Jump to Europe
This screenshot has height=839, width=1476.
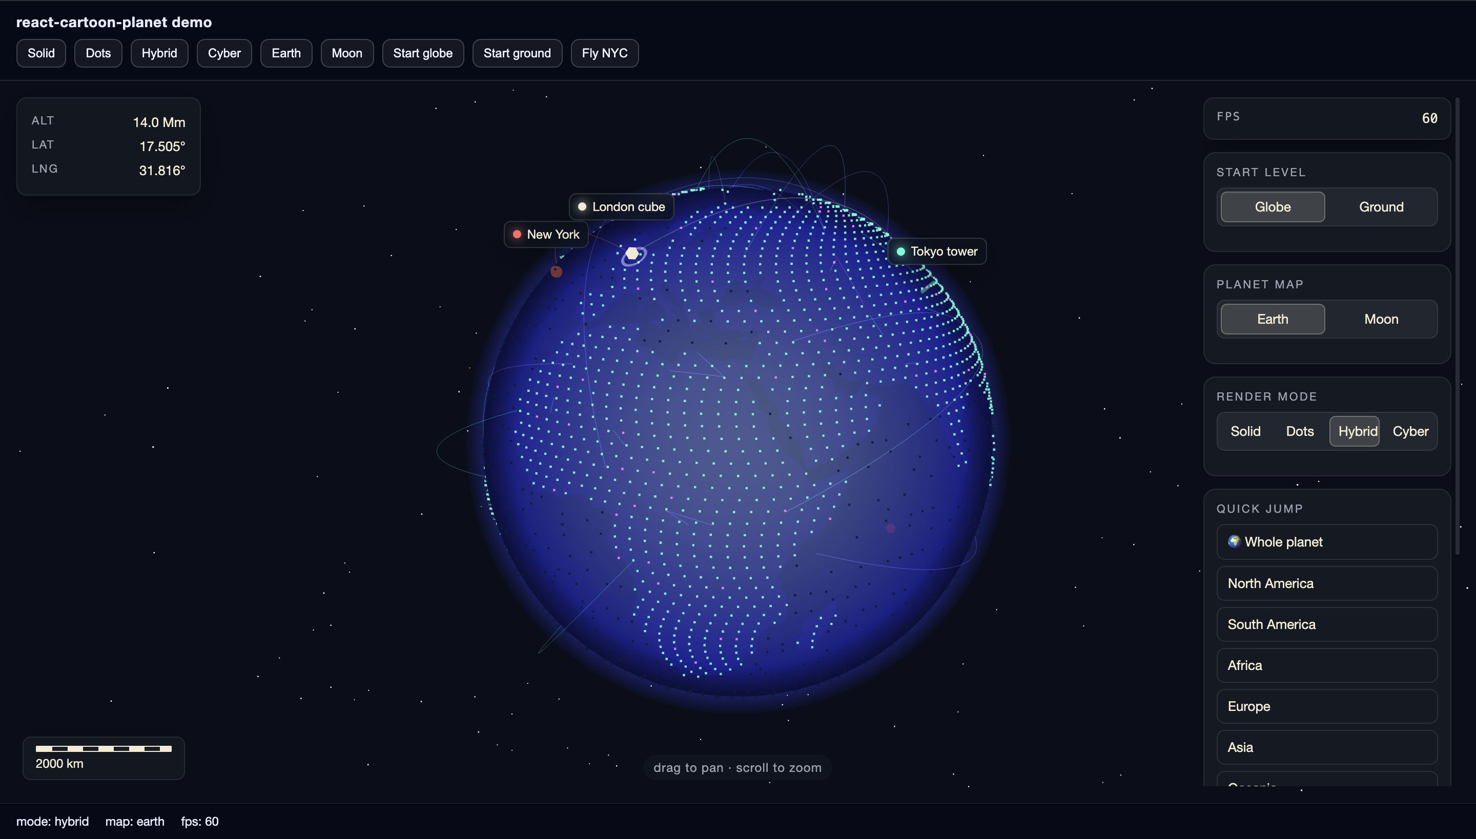1327,706
